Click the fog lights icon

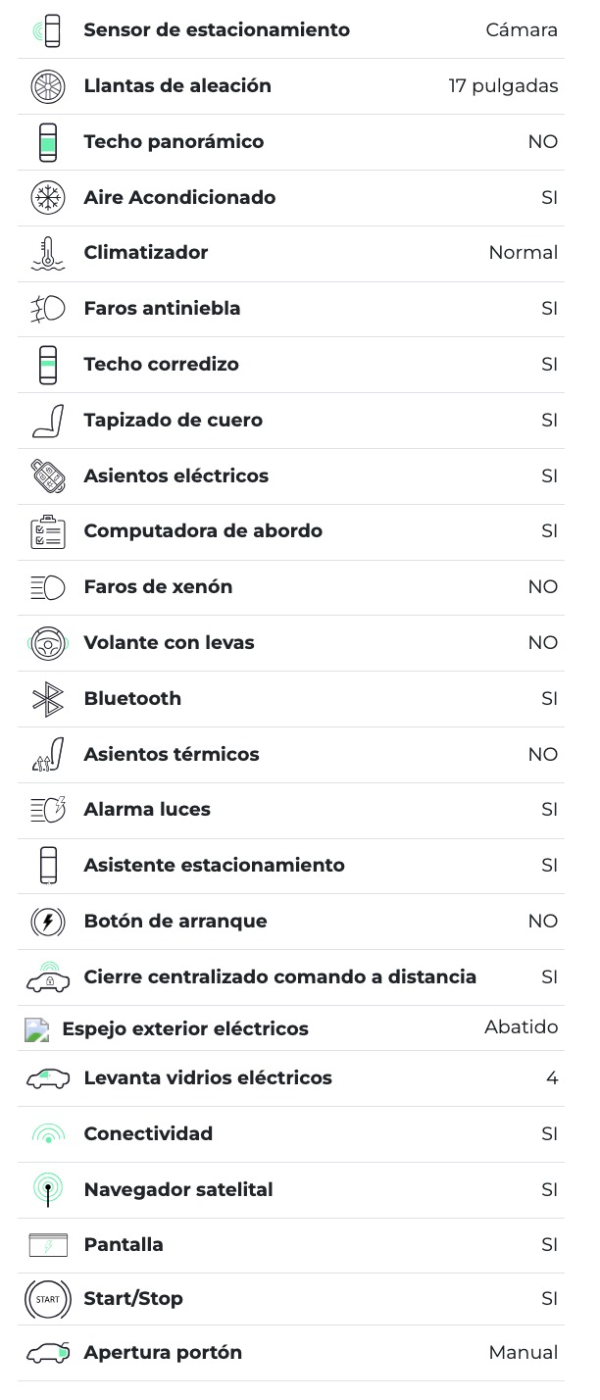[47, 309]
